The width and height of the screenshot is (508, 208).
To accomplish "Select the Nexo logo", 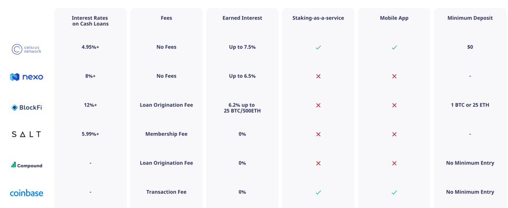I will pos(27,77).
